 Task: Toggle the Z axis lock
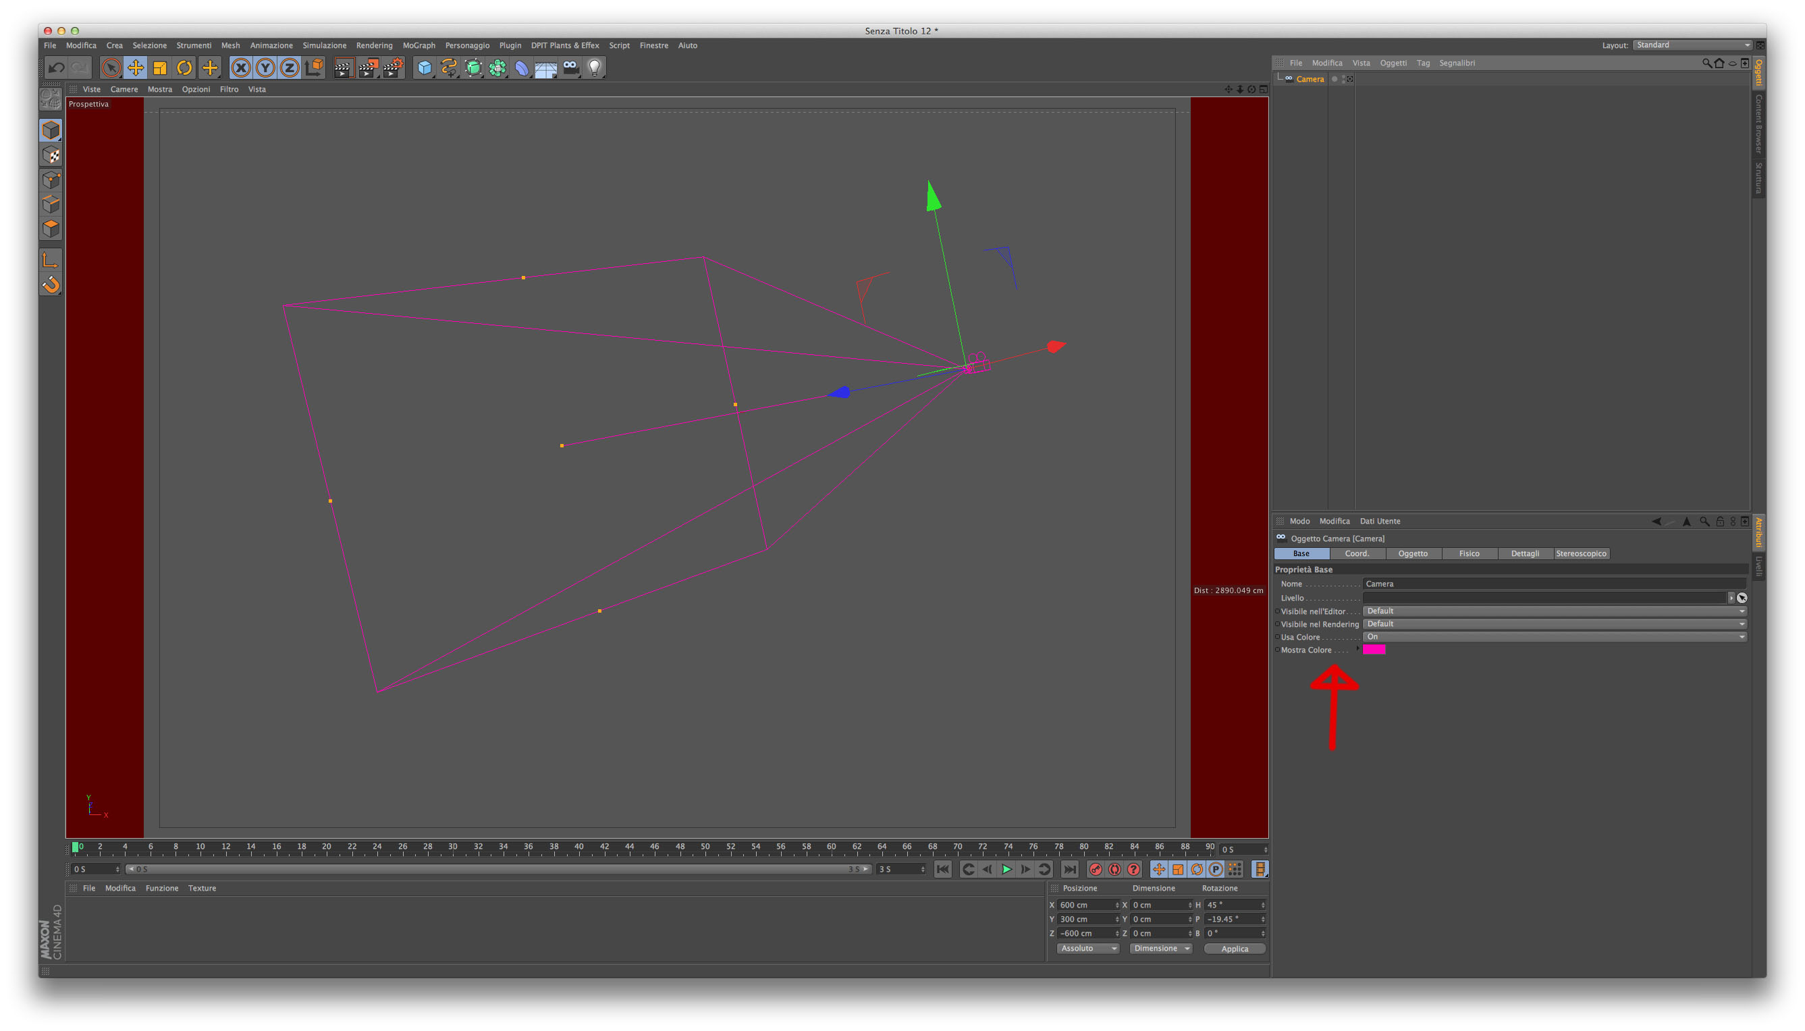pyautogui.click(x=289, y=68)
